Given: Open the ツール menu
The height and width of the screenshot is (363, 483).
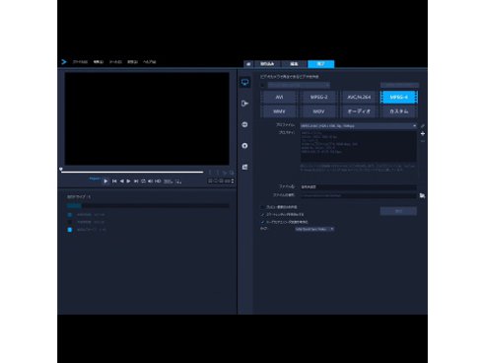Looking at the screenshot, I should click(115, 62).
